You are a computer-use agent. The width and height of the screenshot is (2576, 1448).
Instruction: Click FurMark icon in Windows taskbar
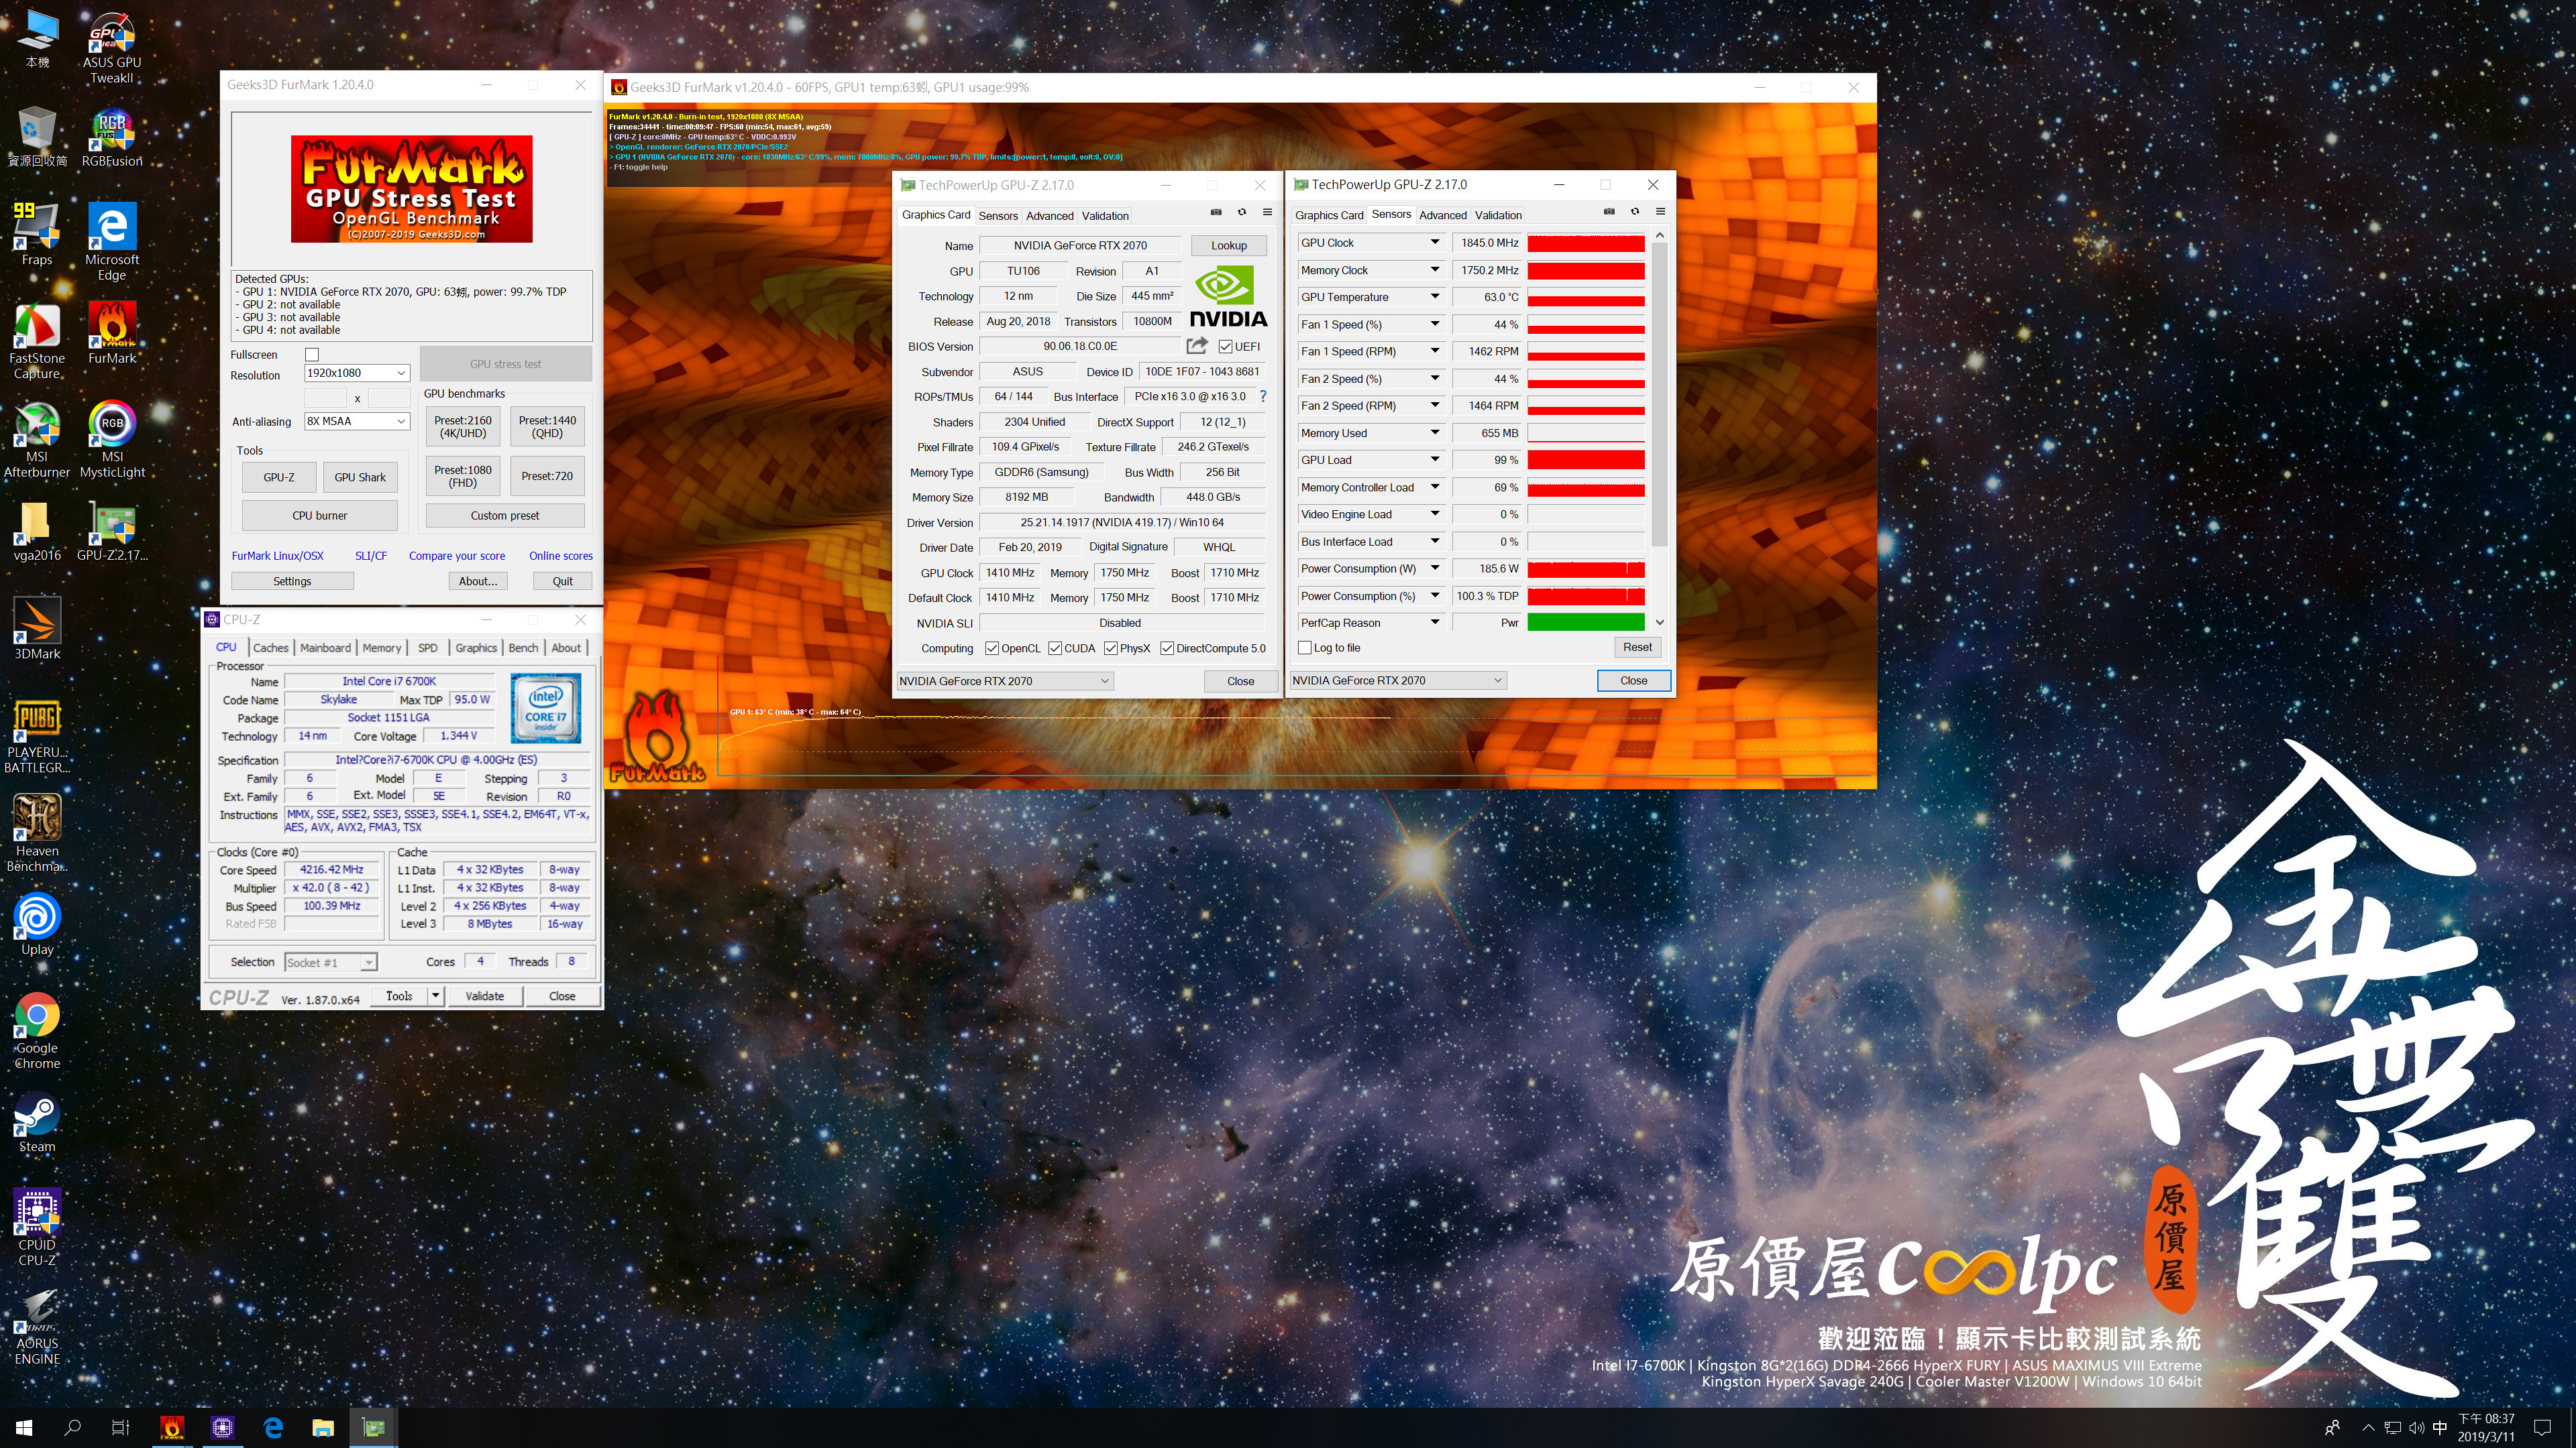tap(172, 1427)
